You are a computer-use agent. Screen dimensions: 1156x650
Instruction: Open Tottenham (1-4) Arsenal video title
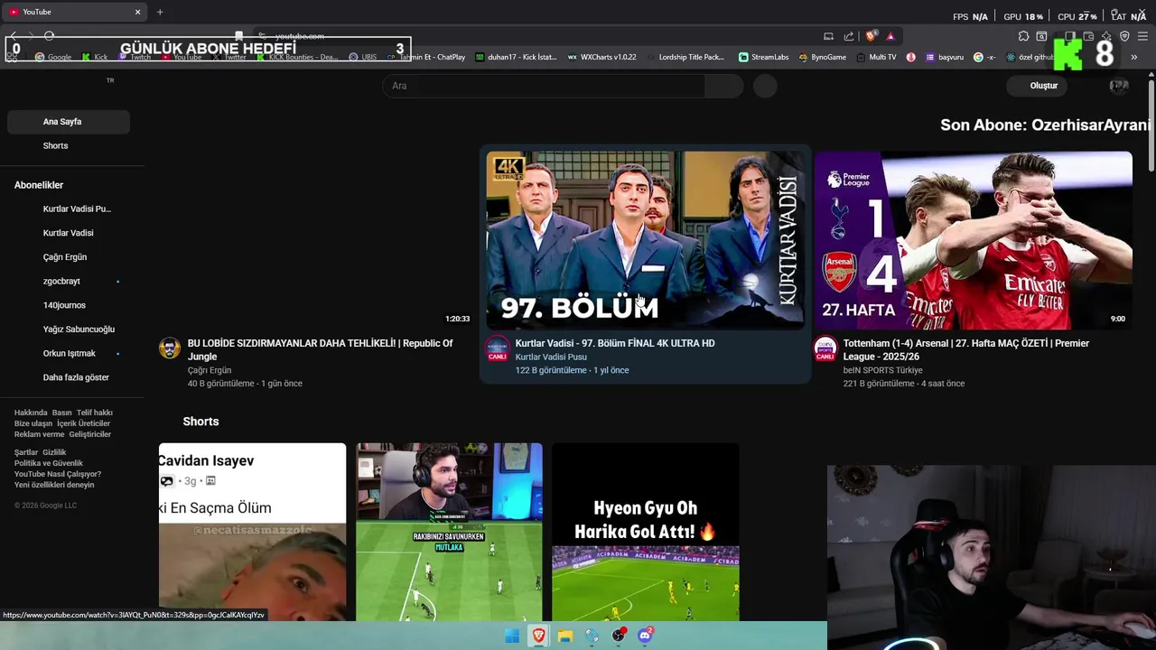(x=966, y=349)
